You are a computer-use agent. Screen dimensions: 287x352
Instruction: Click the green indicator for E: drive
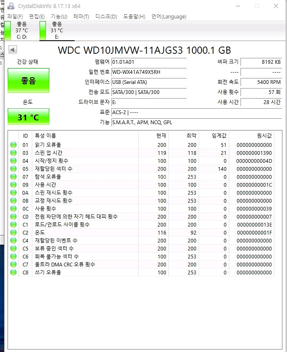[42, 31]
